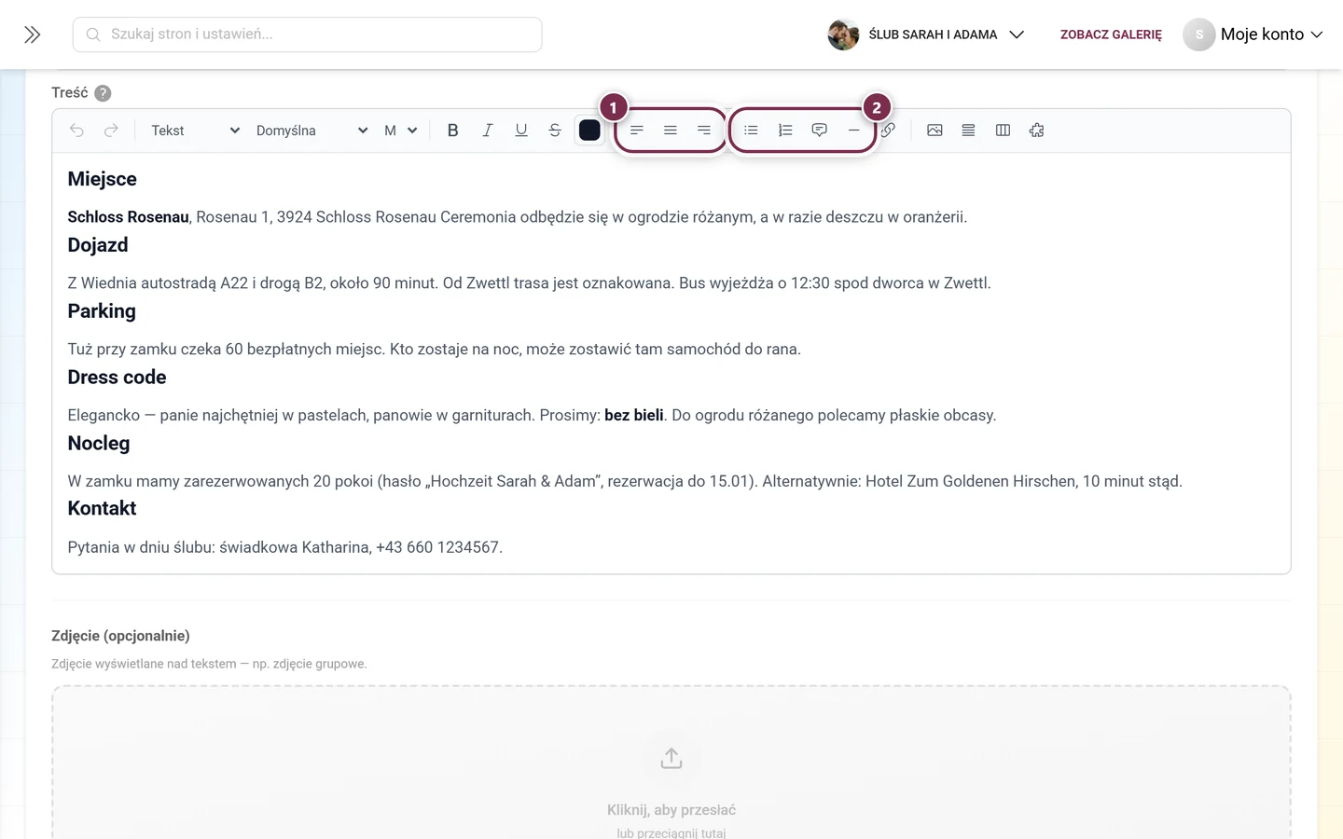The height and width of the screenshot is (839, 1343).
Task: Insert a bulleted list
Action: 751,131
